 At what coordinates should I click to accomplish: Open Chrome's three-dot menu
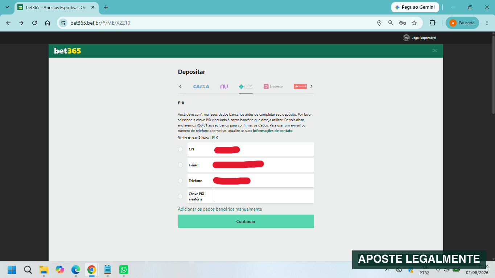tap(487, 23)
